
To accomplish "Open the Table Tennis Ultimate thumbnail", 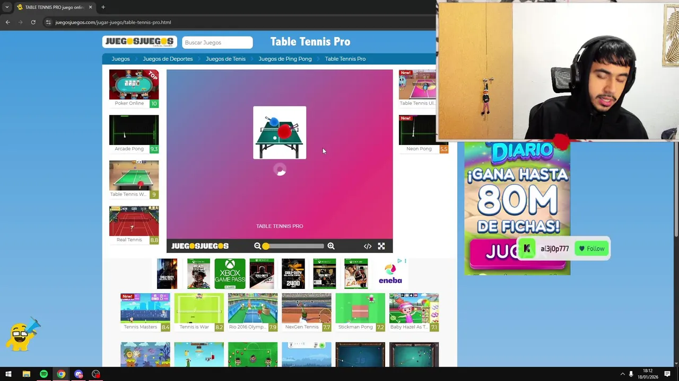I will 417,85.
